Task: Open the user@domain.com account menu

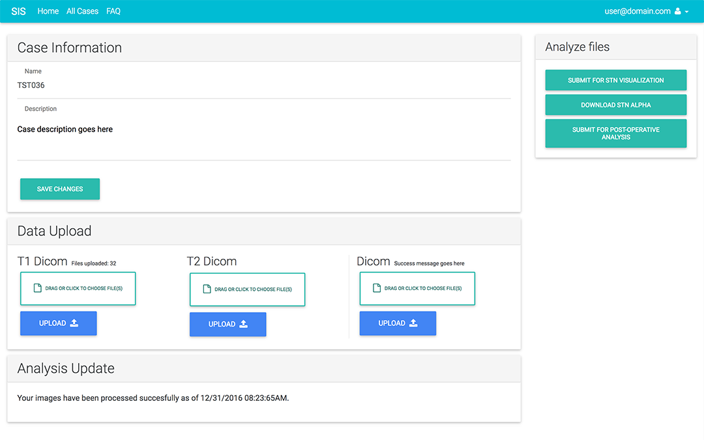Action: point(638,11)
